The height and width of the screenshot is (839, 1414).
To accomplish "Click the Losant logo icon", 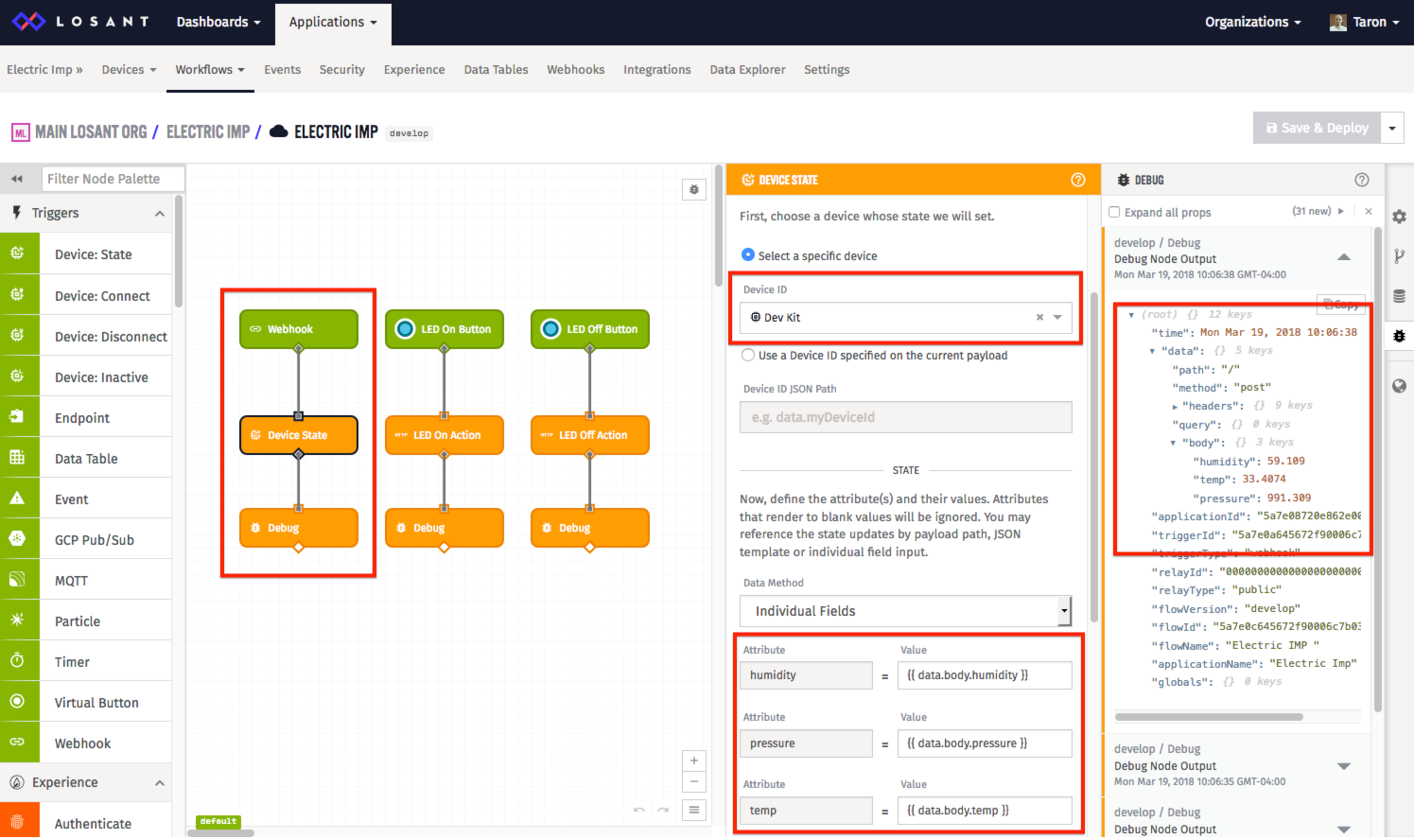I will click(28, 22).
